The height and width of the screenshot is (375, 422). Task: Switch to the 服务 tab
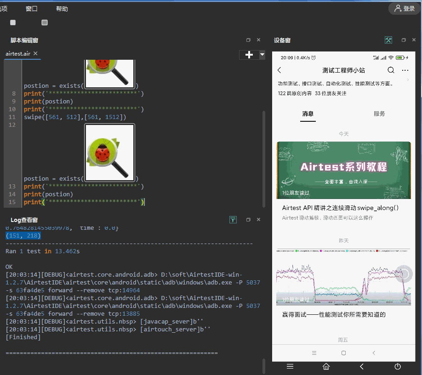(x=379, y=114)
